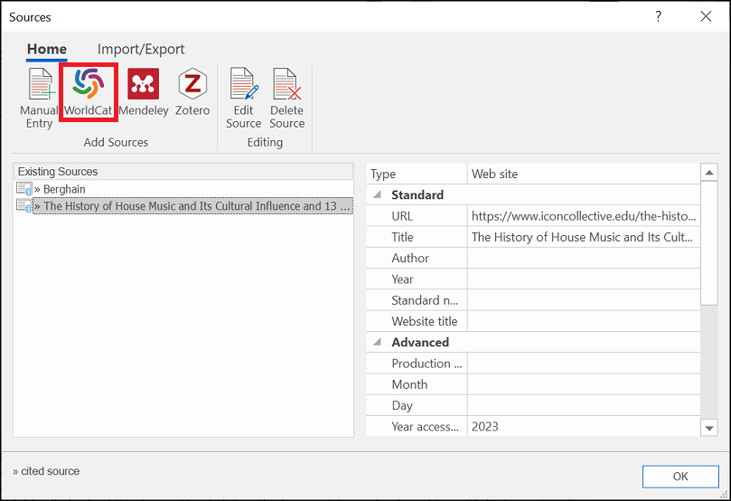Viewport: 731px width, 501px height.
Task: Click the Edit Source icon
Action: 243,86
